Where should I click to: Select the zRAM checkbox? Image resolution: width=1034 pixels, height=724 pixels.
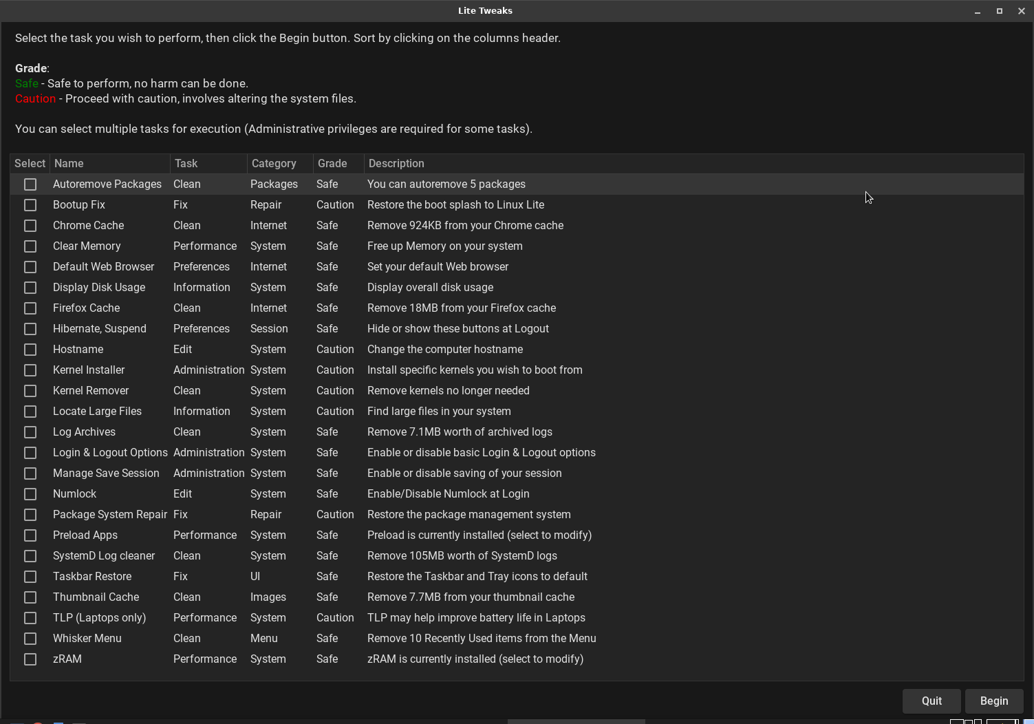pyautogui.click(x=30, y=659)
